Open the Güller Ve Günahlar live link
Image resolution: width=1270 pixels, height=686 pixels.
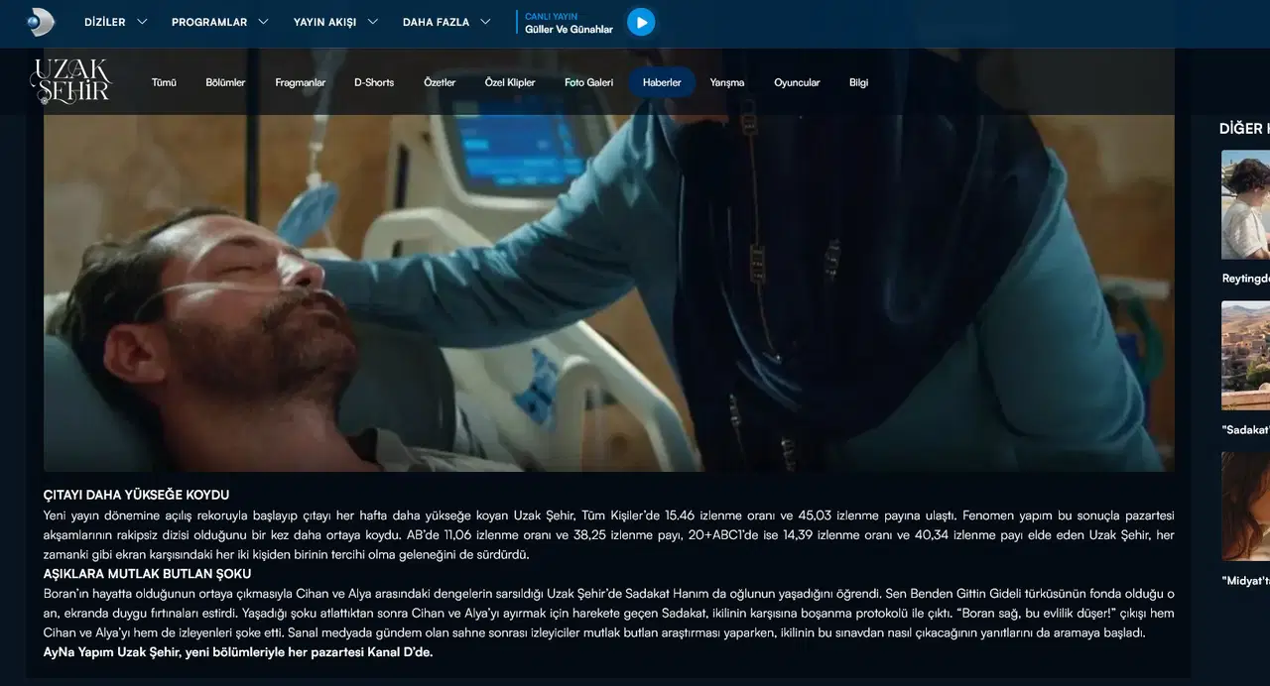coord(569,30)
